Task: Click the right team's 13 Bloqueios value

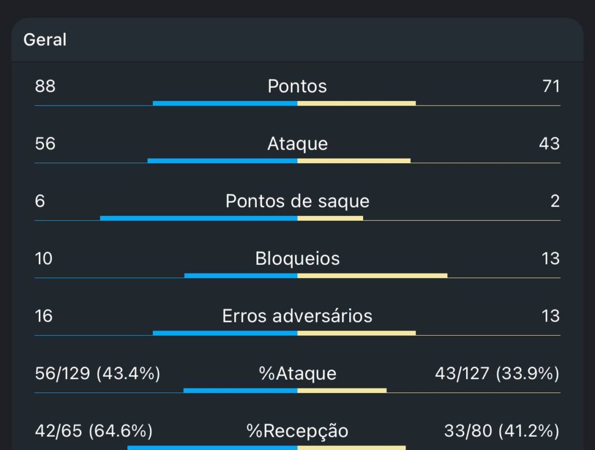Action: 550,258
